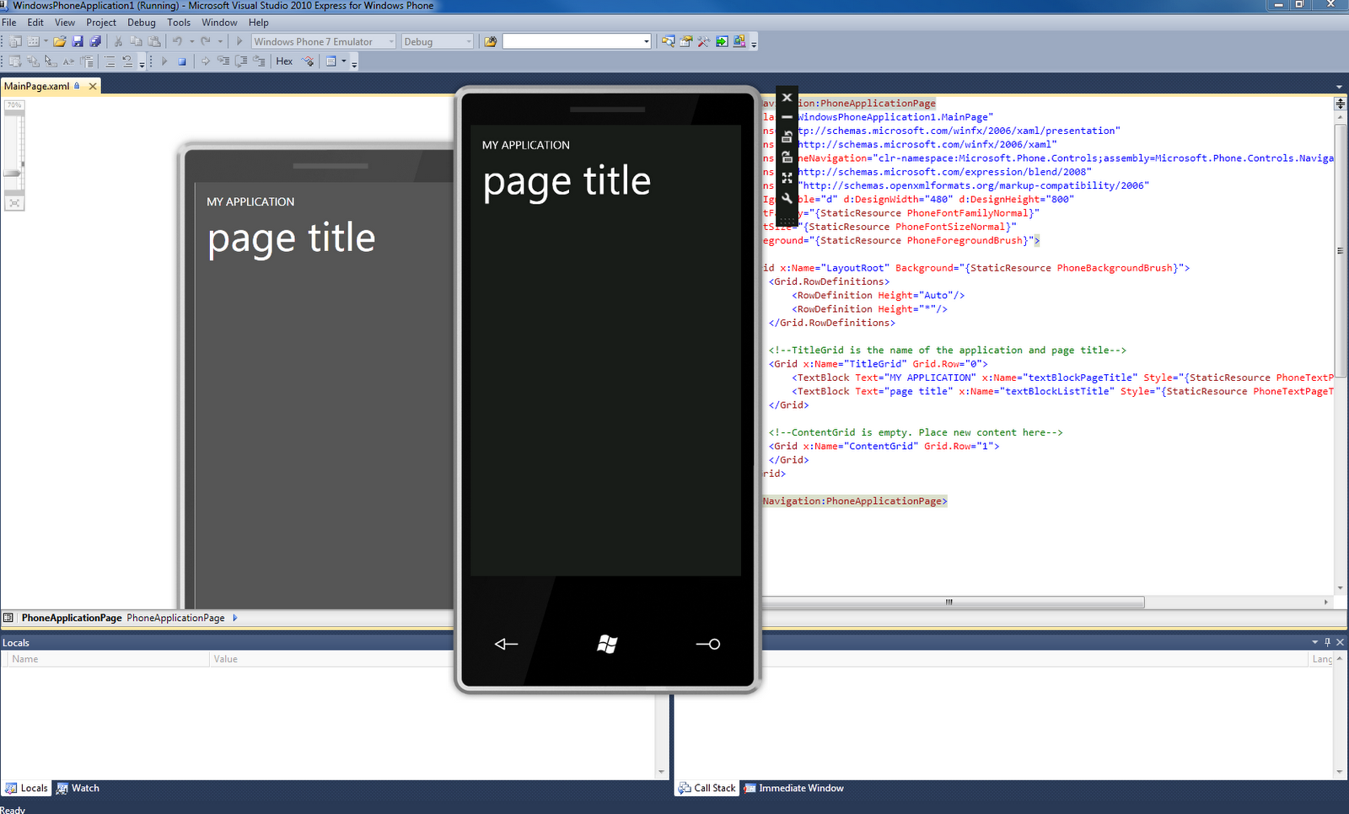The width and height of the screenshot is (1349, 814).
Task: Click the Save toolbar icon
Action: [x=78, y=41]
